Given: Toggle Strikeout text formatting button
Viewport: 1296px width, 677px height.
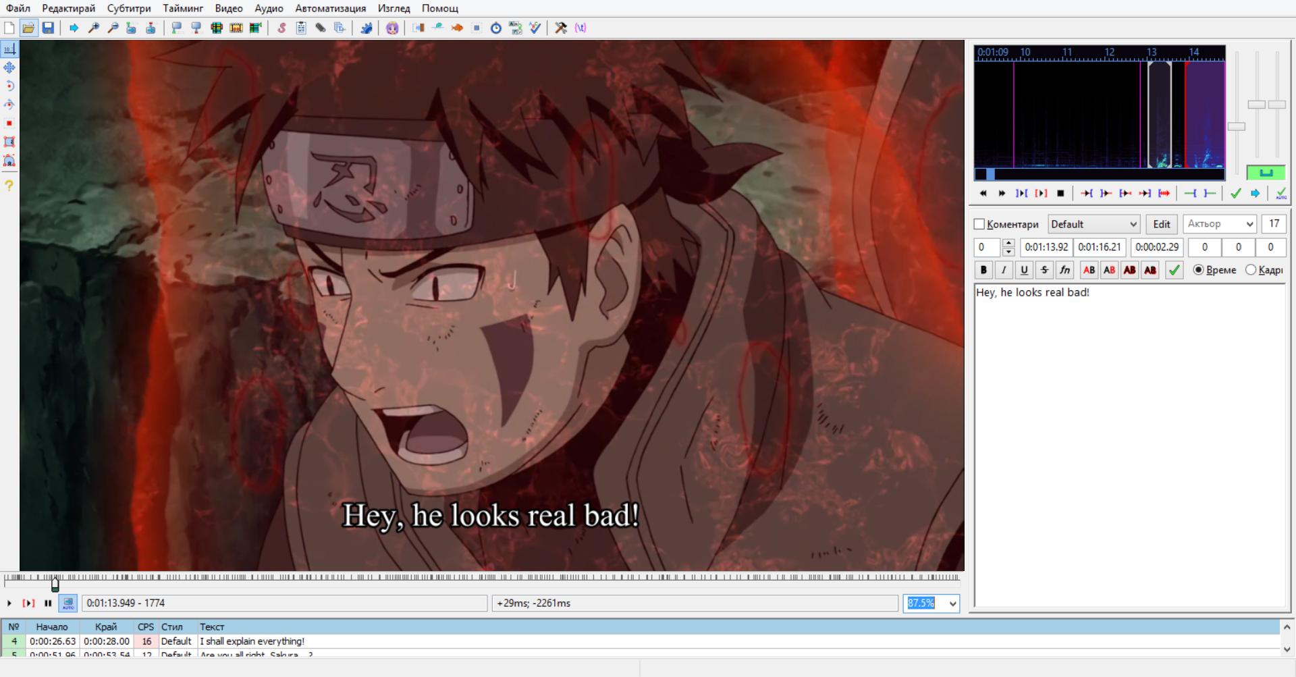Looking at the screenshot, I should click(1044, 270).
